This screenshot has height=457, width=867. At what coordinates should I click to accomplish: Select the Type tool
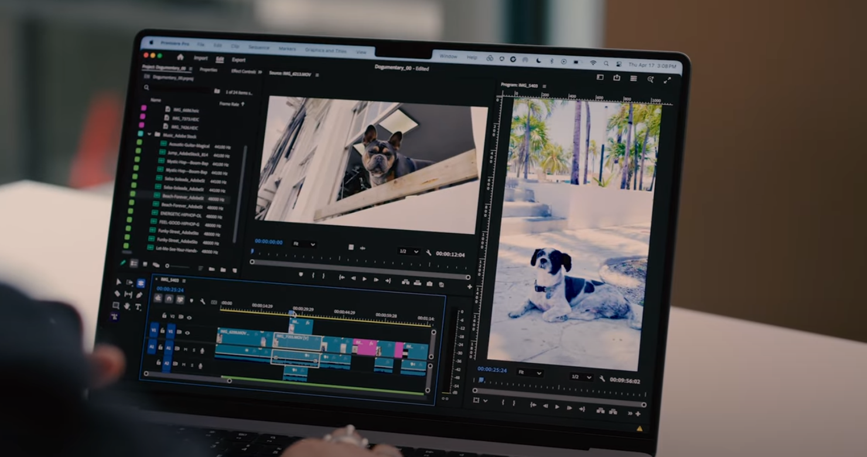click(x=138, y=307)
